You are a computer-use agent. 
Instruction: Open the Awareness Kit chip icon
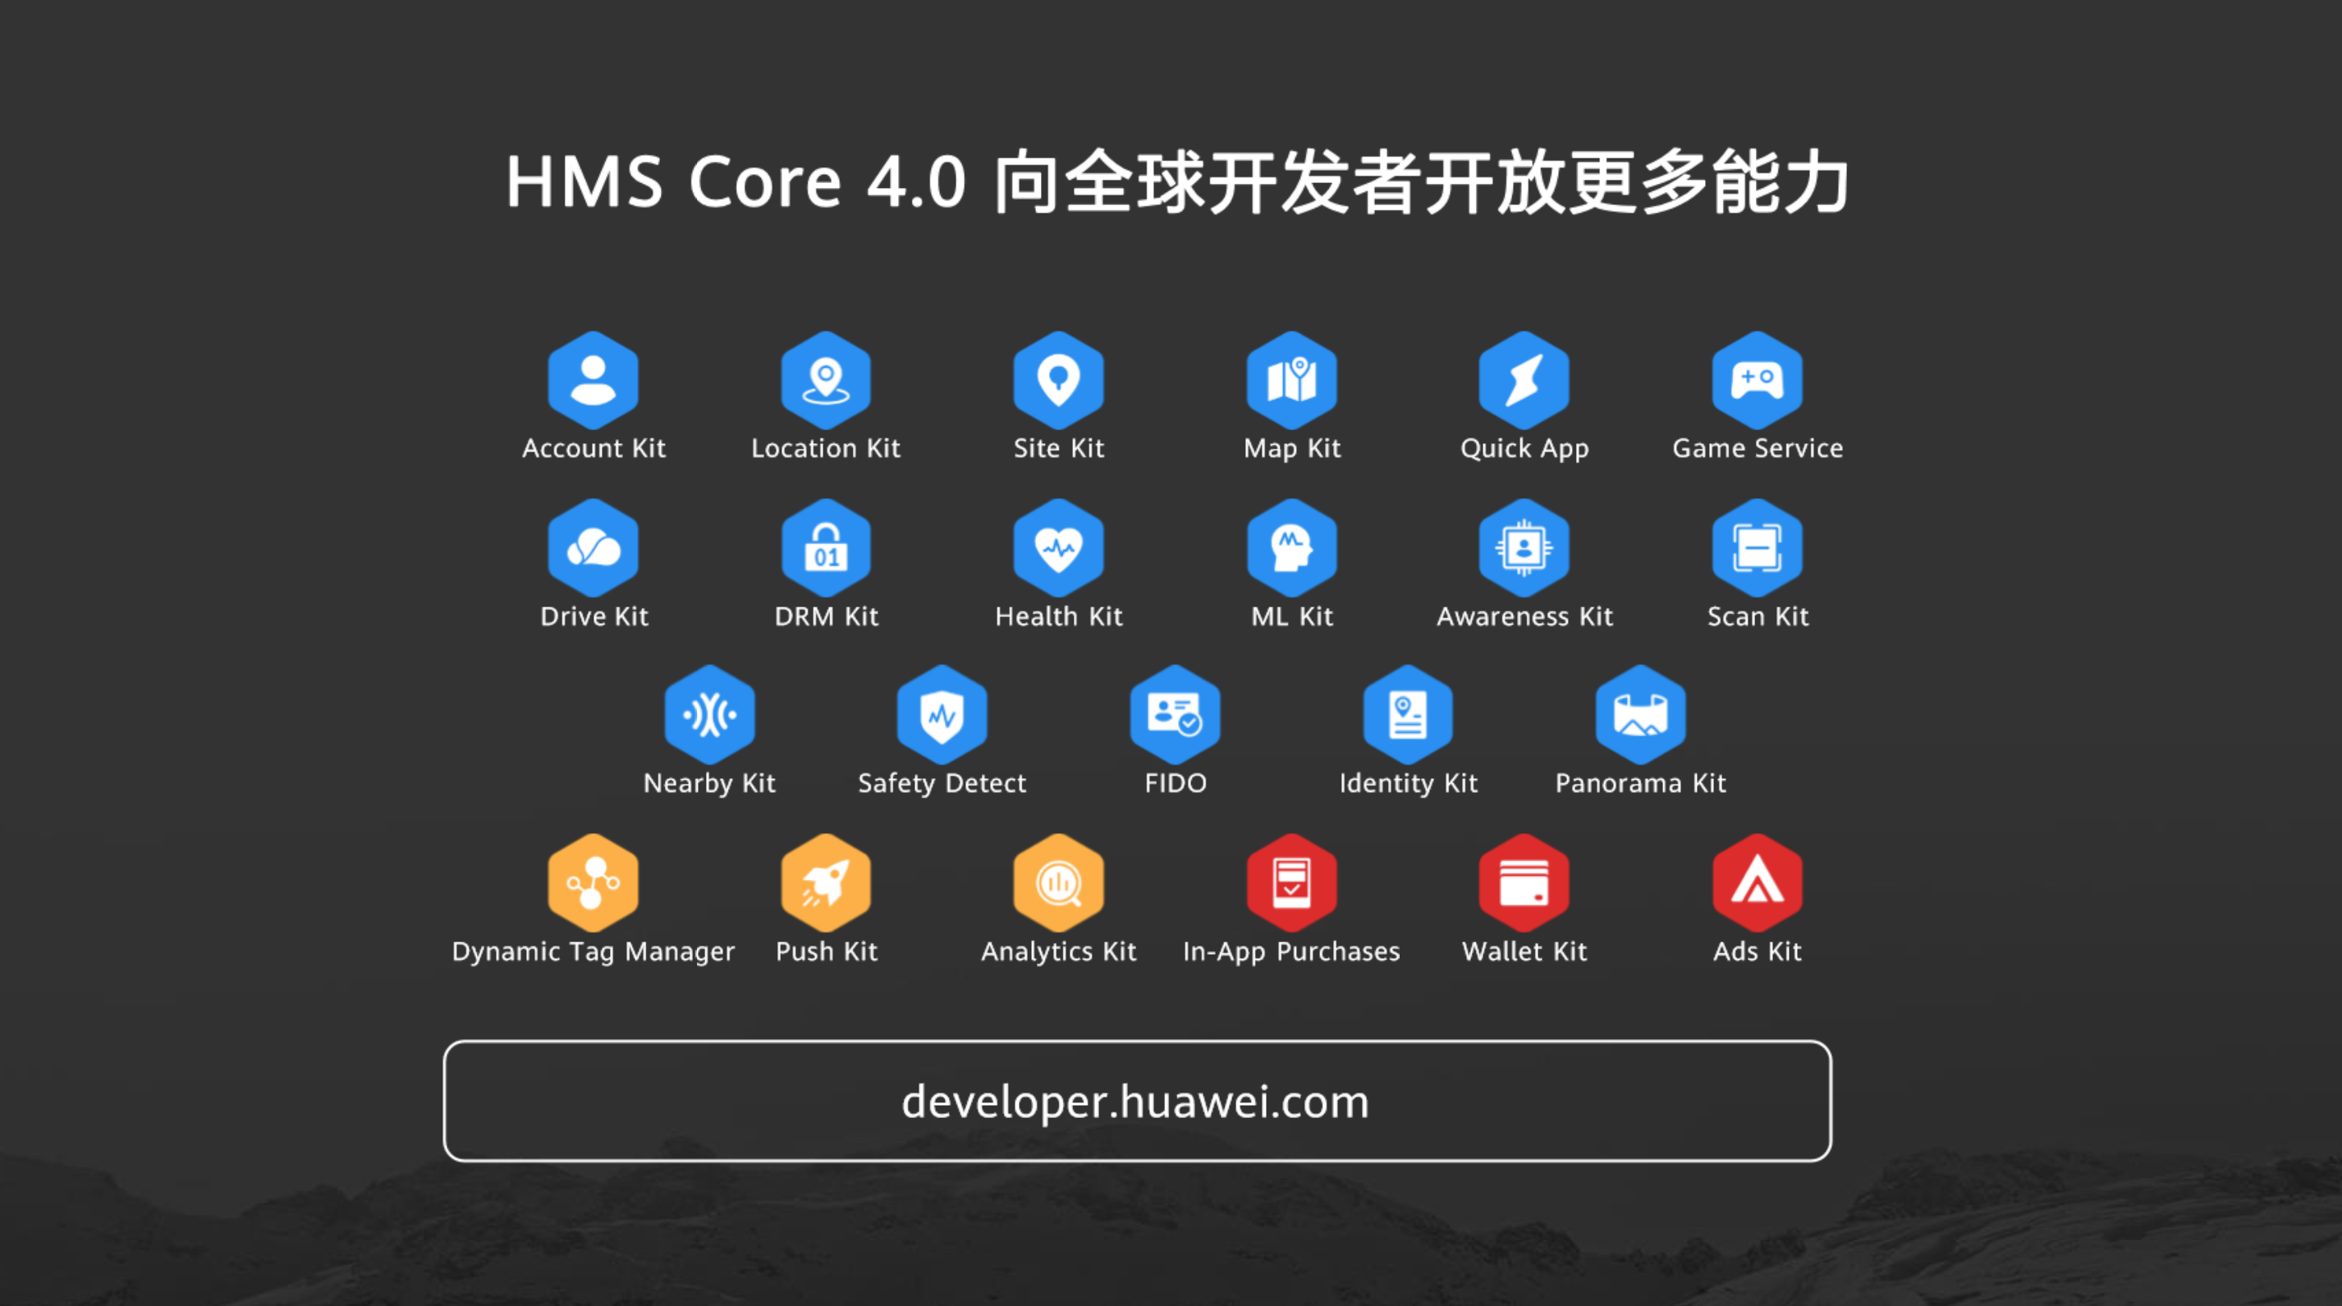[x=1524, y=548]
